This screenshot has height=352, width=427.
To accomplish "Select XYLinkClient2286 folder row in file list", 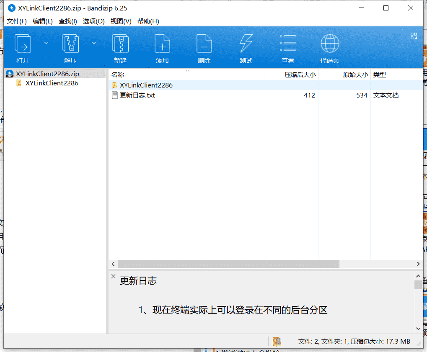I will (266, 85).
